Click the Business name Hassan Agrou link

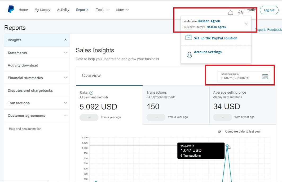coord(216,27)
